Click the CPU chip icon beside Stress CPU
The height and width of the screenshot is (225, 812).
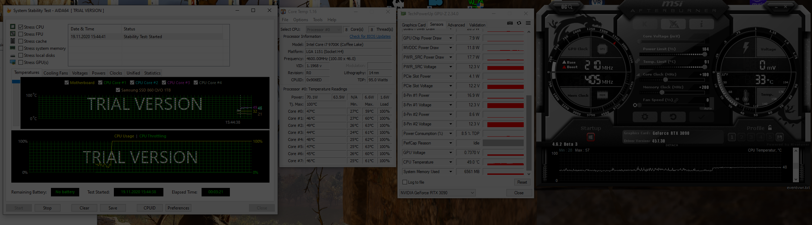13,26
